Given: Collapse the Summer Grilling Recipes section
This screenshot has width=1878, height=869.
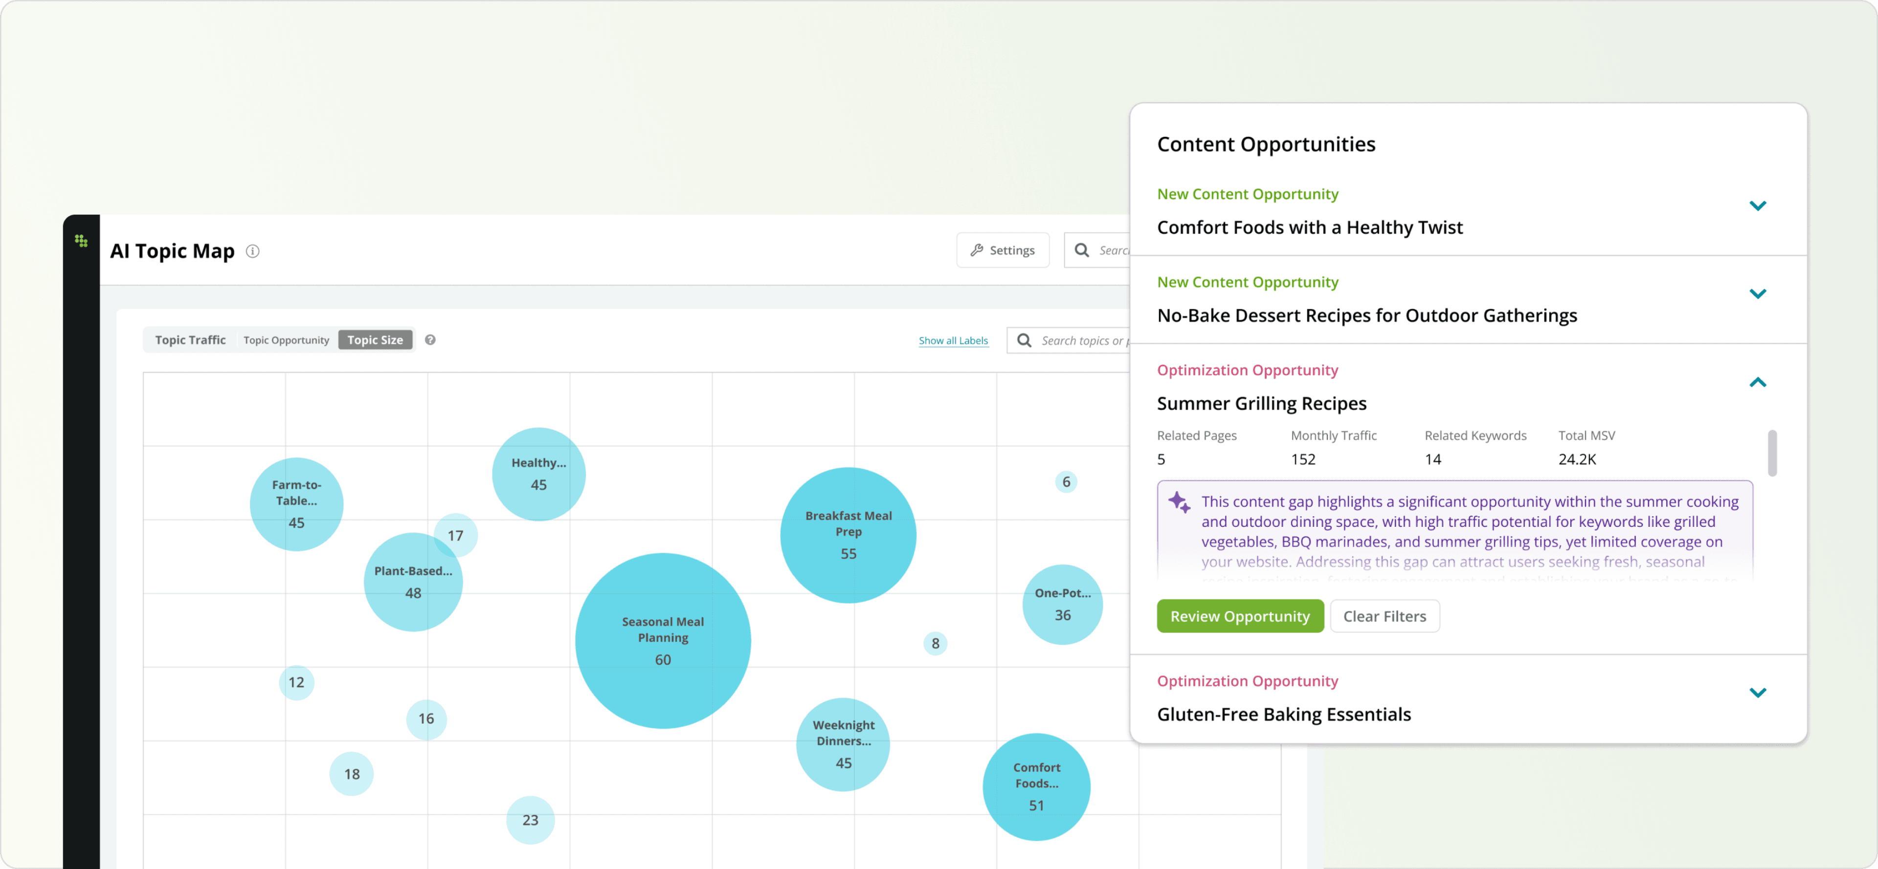Looking at the screenshot, I should 1757,382.
